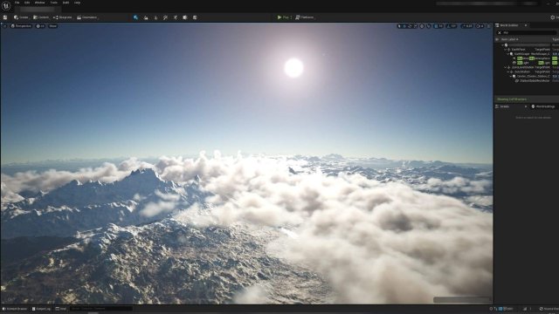This screenshot has height=314, width=559.
Task: Open the Platforms menu
Action: point(305,17)
